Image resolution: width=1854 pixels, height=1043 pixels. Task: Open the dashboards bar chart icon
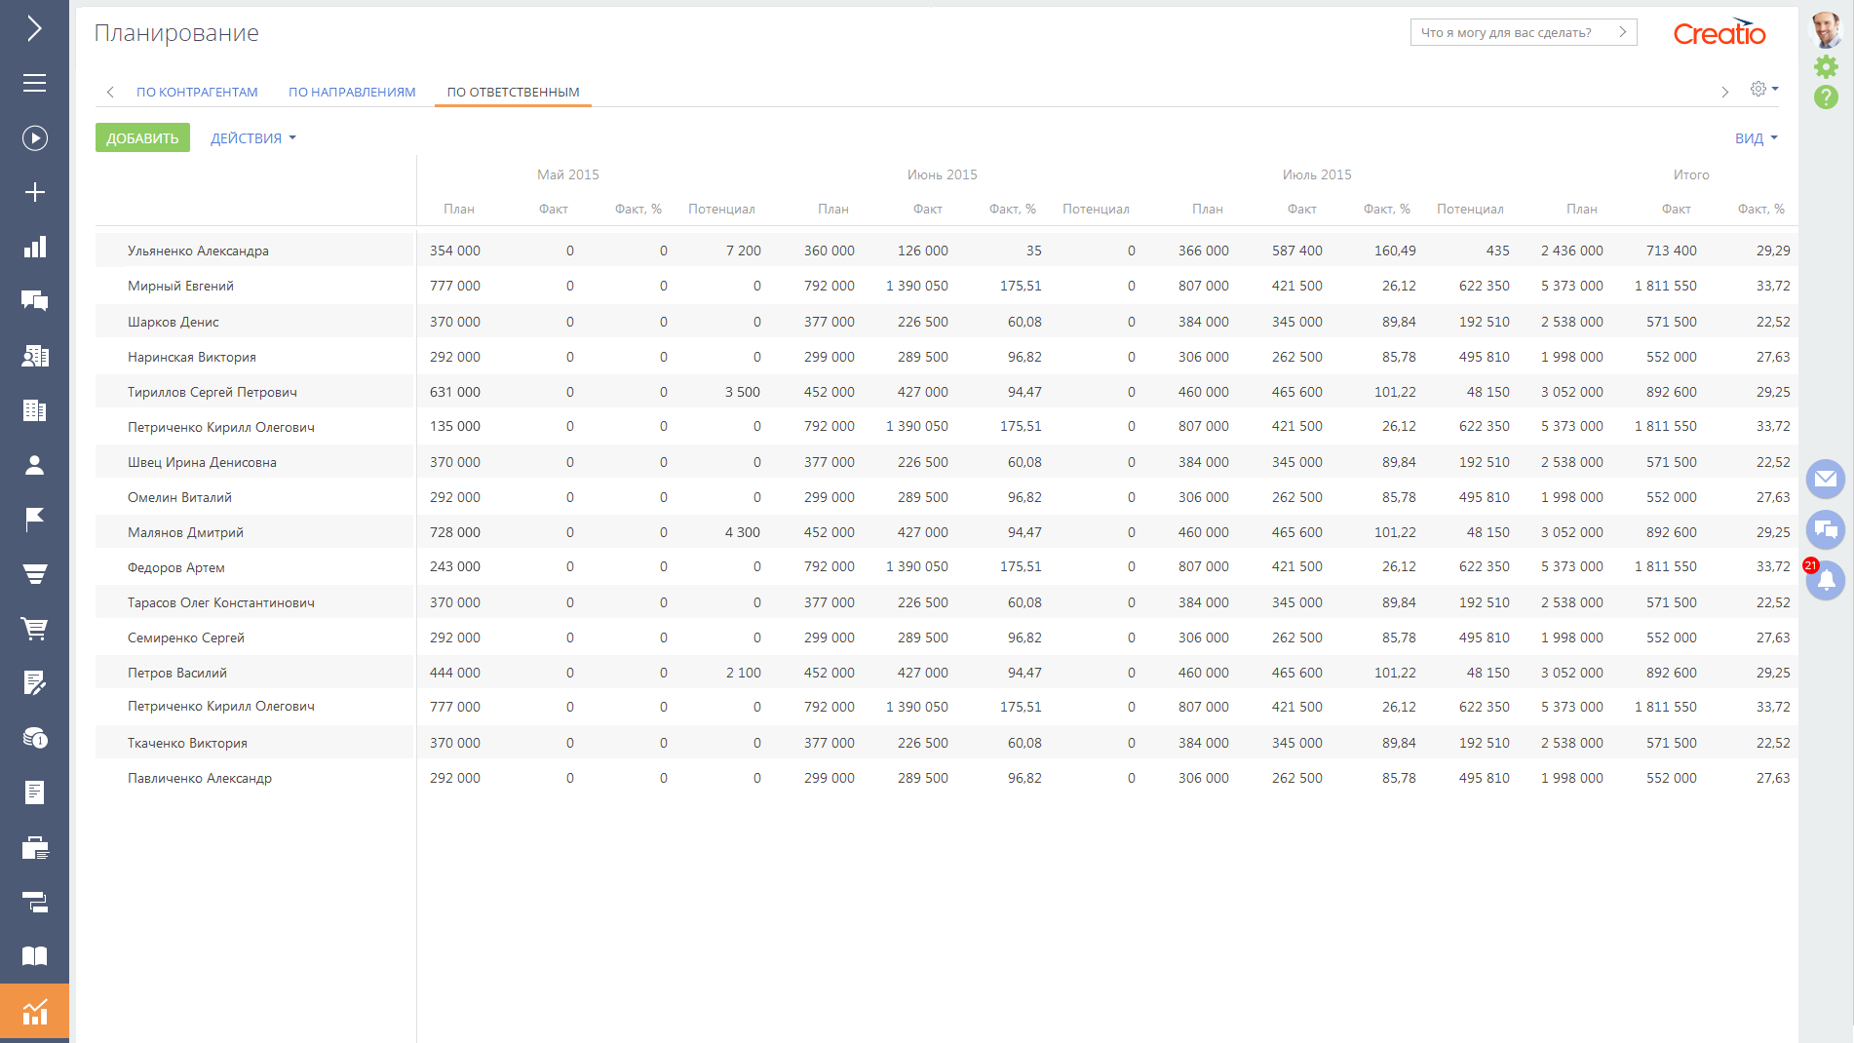coord(34,247)
